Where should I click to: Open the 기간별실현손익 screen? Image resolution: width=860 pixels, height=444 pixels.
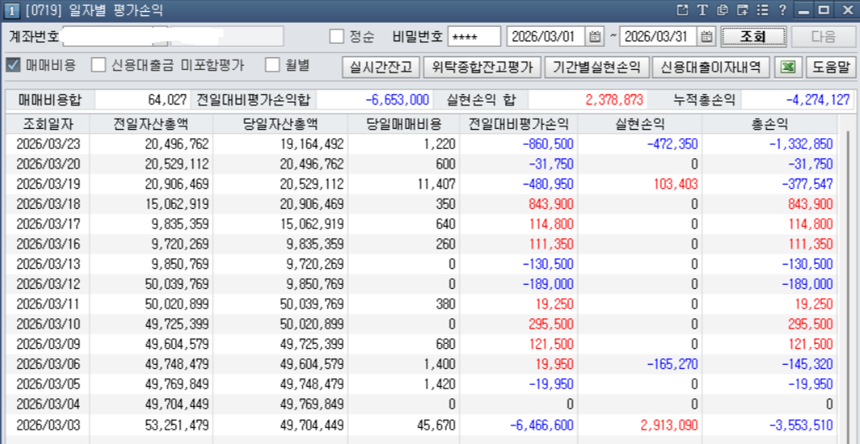pyautogui.click(x=595, y=67)
